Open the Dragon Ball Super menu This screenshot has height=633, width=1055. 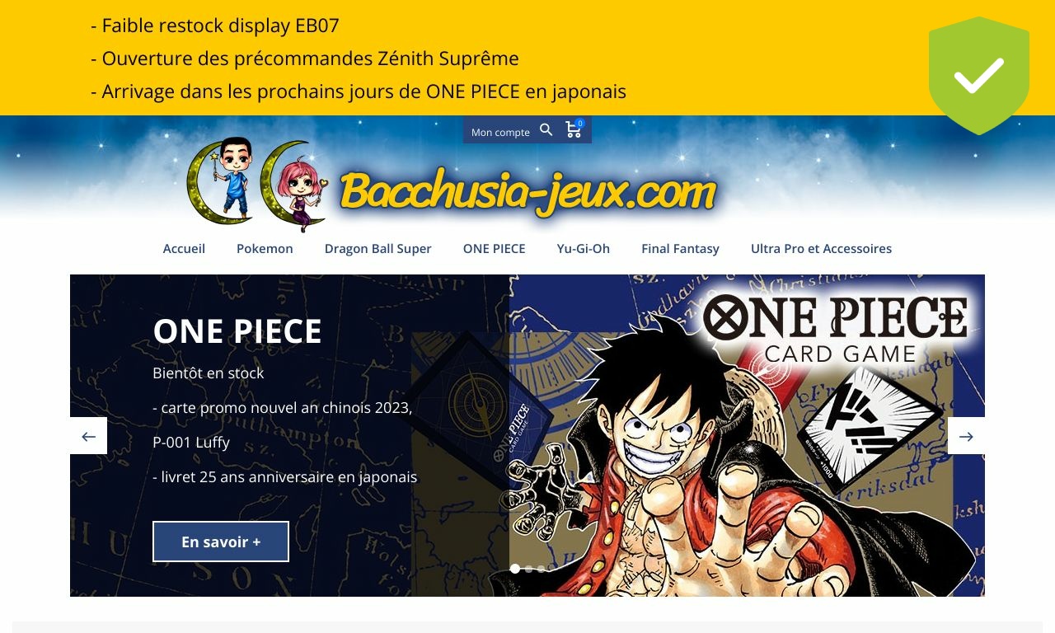(377, 248)
